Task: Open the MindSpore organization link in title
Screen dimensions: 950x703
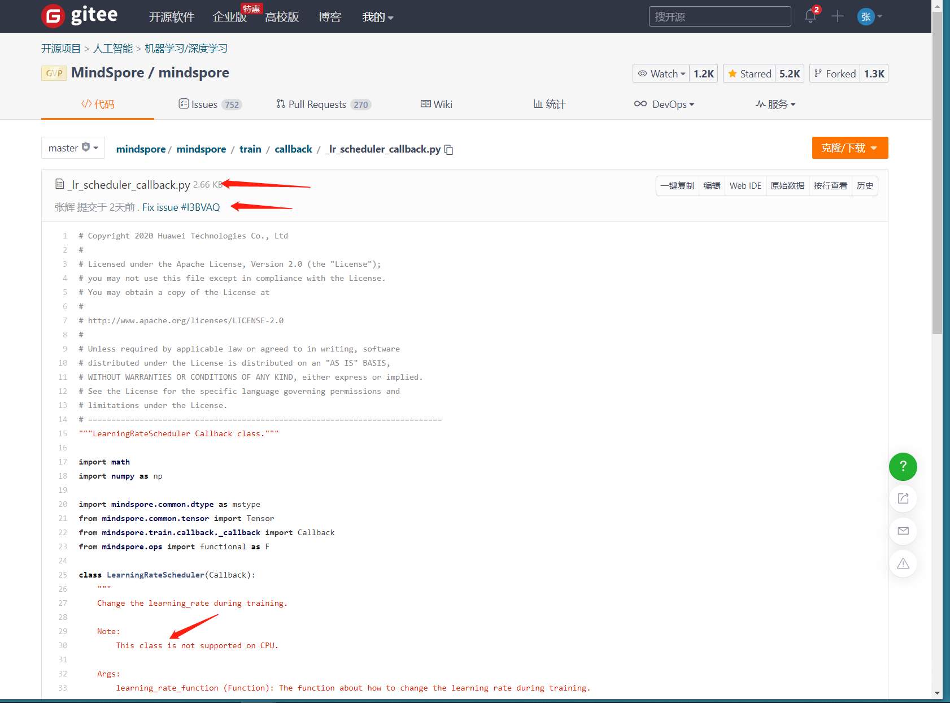Action: point(107,73)
